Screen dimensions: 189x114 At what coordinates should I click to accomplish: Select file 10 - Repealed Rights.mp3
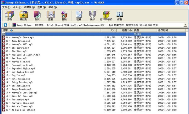[20, 68]
